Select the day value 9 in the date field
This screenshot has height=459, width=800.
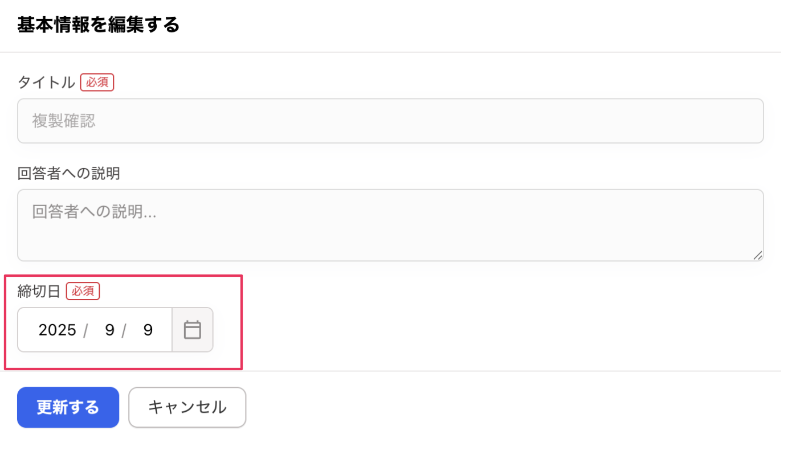click(x=147, y=329)
